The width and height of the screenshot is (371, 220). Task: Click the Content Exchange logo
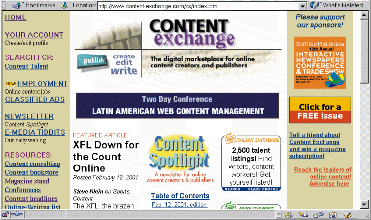[x=192, y=33]
